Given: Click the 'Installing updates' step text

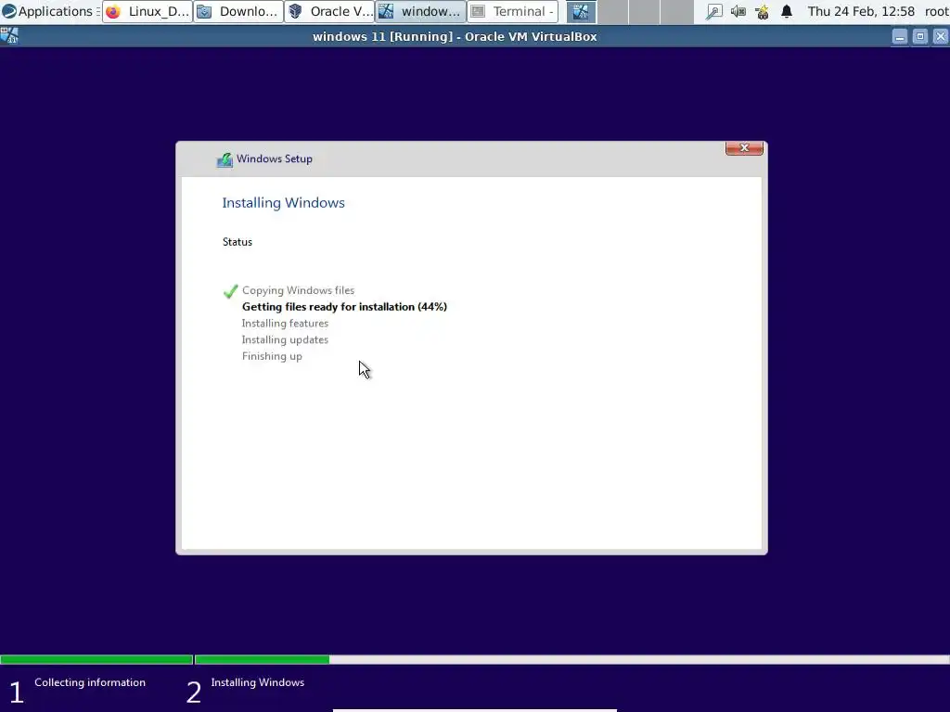Looking at the screenshot, I should click(285, 339).
